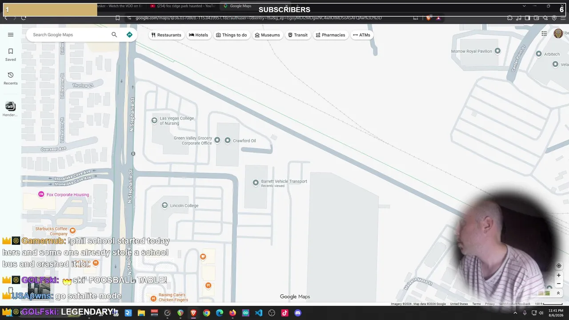The image size is (569, 320).
Task: Open the Terms link in map footer
Action: pyautogui.click(x=477, y=304)
